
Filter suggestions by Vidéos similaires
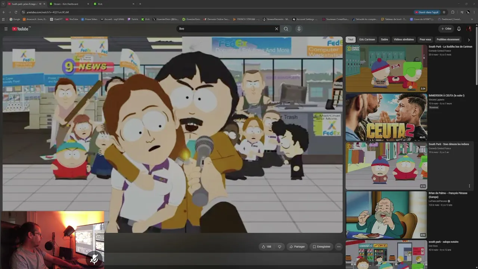404,39
